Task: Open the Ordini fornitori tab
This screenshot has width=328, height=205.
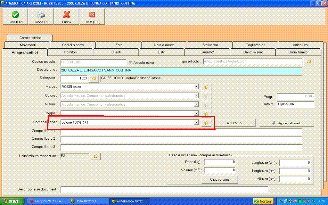Action: coord(299,52)
